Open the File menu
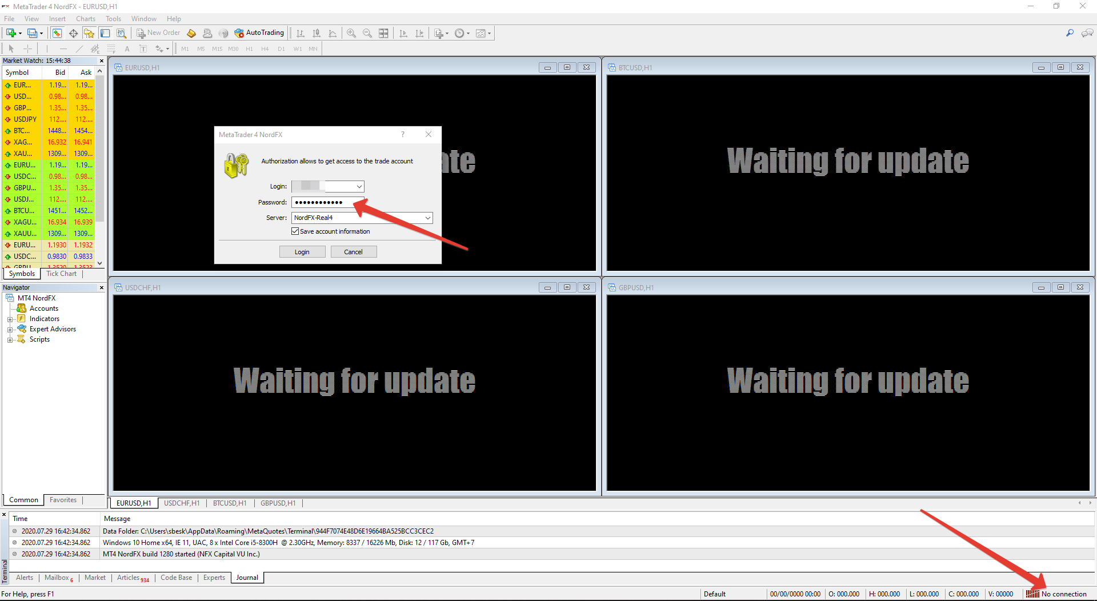The image size is (1097, 601). (x=10, y=19)
